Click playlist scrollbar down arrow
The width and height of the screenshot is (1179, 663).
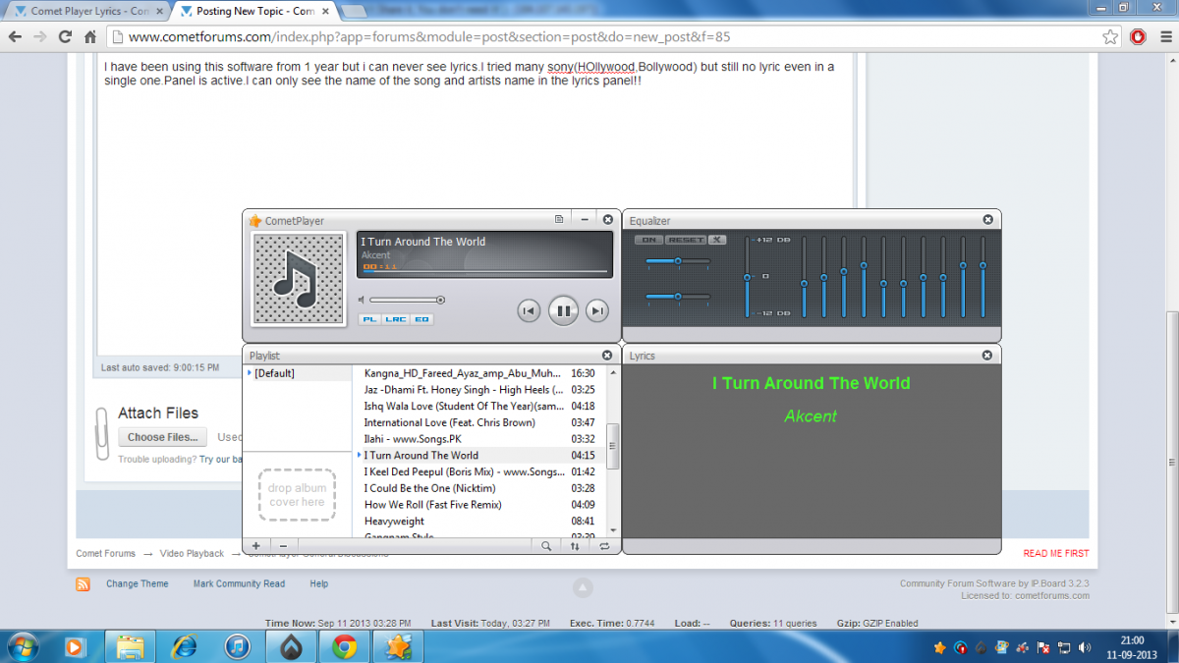click(x=614, y=531)
